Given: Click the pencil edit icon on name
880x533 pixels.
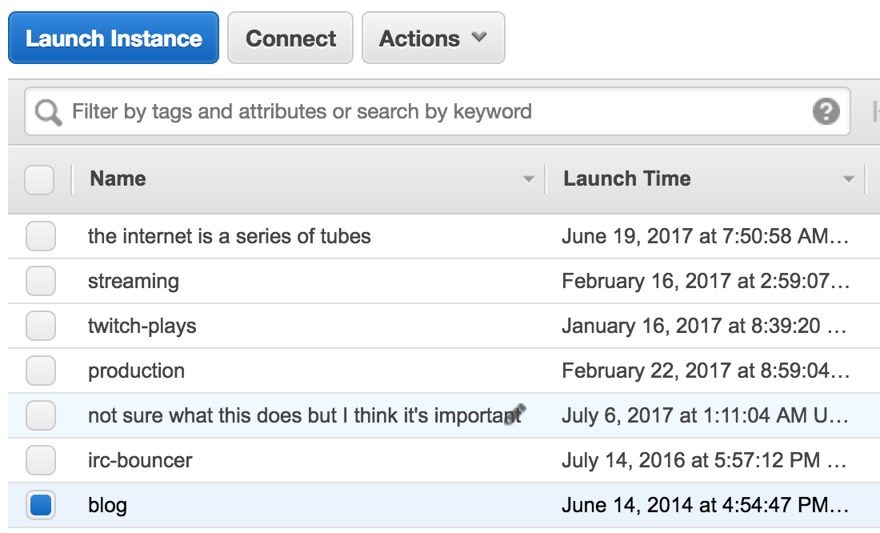Looking at the screenshot, I should pos(515,414).
